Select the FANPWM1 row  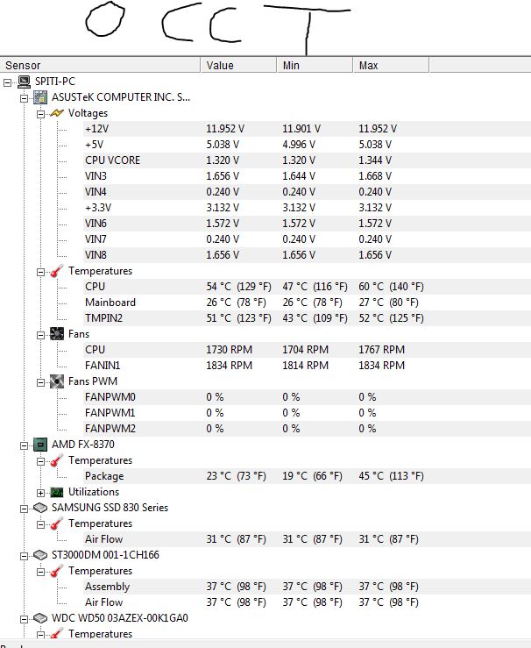(x=307, y=413)
